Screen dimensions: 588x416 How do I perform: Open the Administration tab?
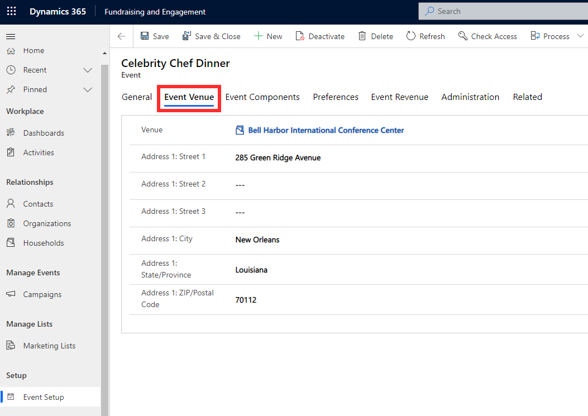470,97
